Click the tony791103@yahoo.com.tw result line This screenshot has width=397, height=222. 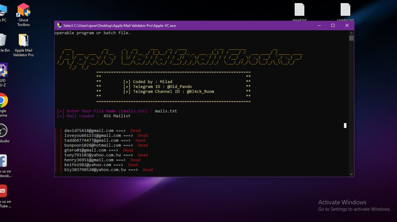point(101,155)
